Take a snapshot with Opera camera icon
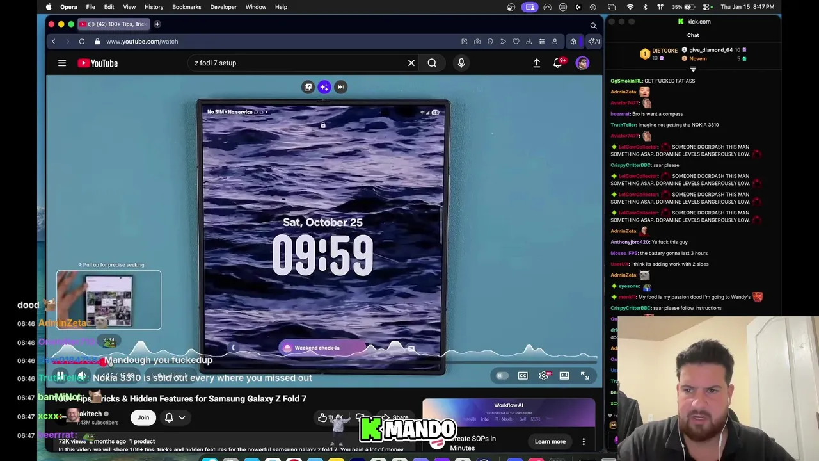Viewport: 819px width, 461px height. [x=477, y=42]
